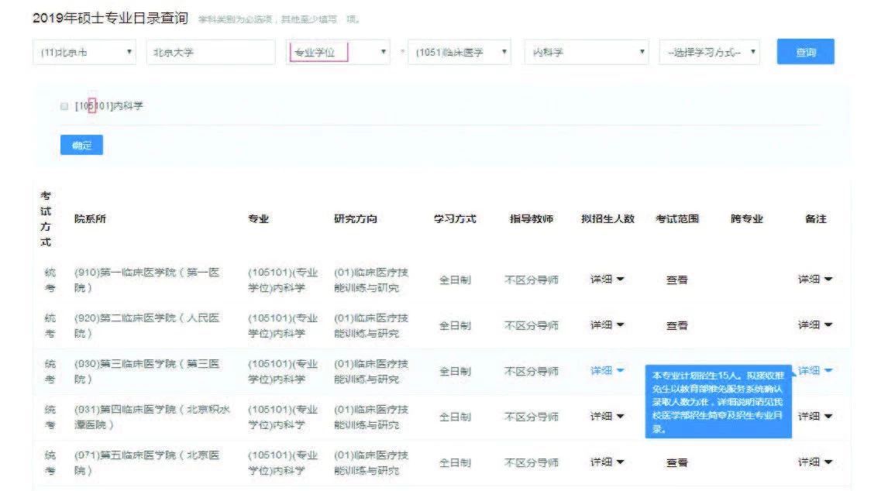The image size is (888, 491).
Task: Expand 详细 enrollment for 第四临床医学院 北京积水潭医院
Action: [607, 416]
